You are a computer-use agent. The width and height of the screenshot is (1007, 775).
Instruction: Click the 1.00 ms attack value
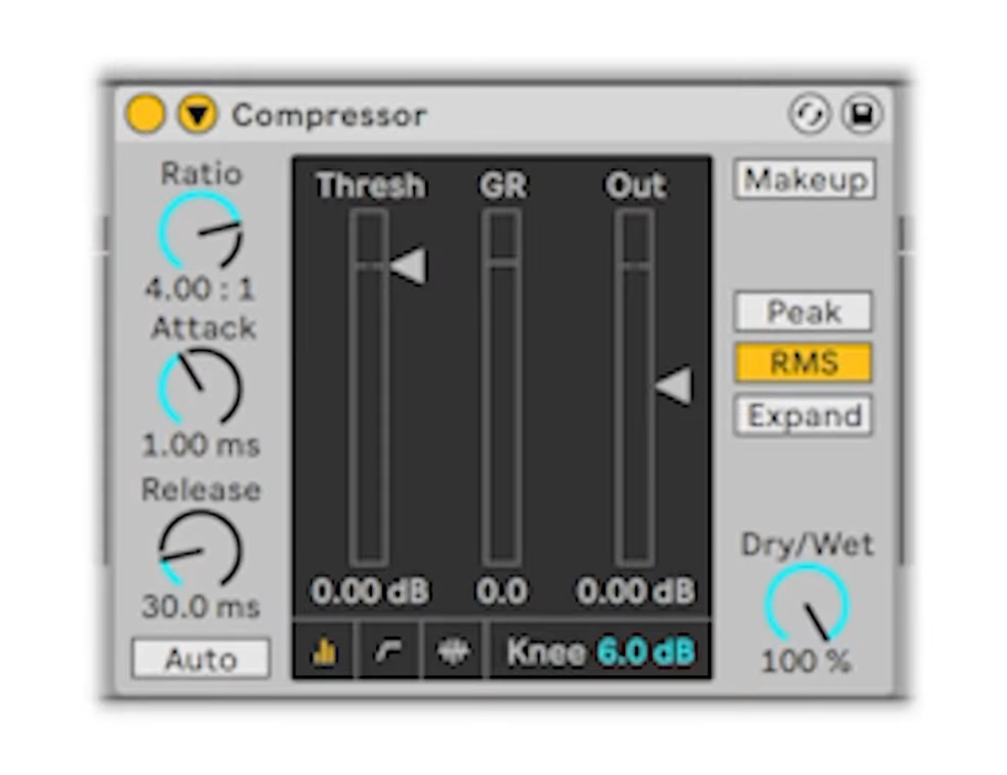coord(201,445)
